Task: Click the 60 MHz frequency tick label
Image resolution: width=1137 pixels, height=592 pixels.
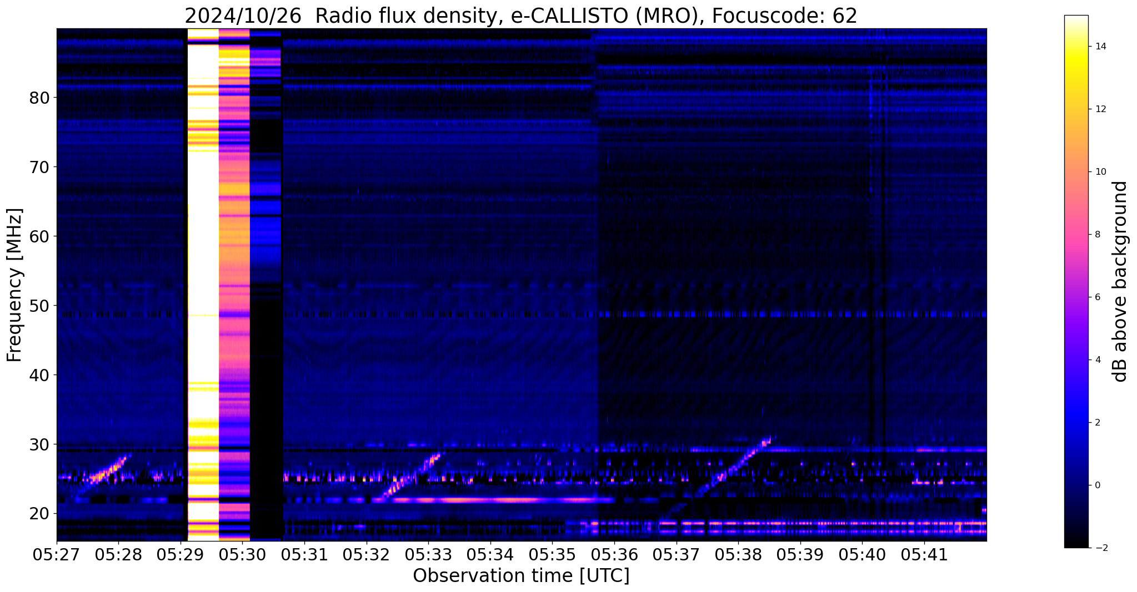Action: [x=39, y=236]
